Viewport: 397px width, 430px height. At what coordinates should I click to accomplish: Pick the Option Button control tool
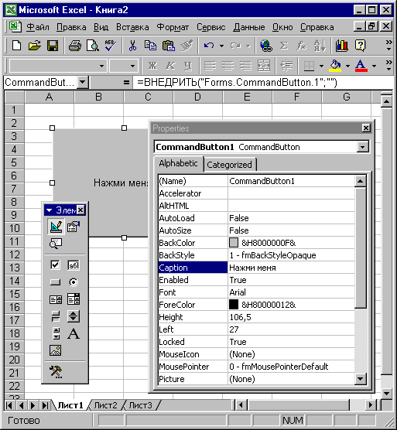click(74, 282)
